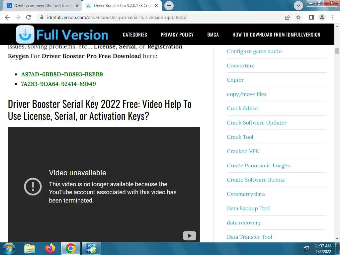Click the Full Version site logo
The image size is (340, 255).
point(62,35)
